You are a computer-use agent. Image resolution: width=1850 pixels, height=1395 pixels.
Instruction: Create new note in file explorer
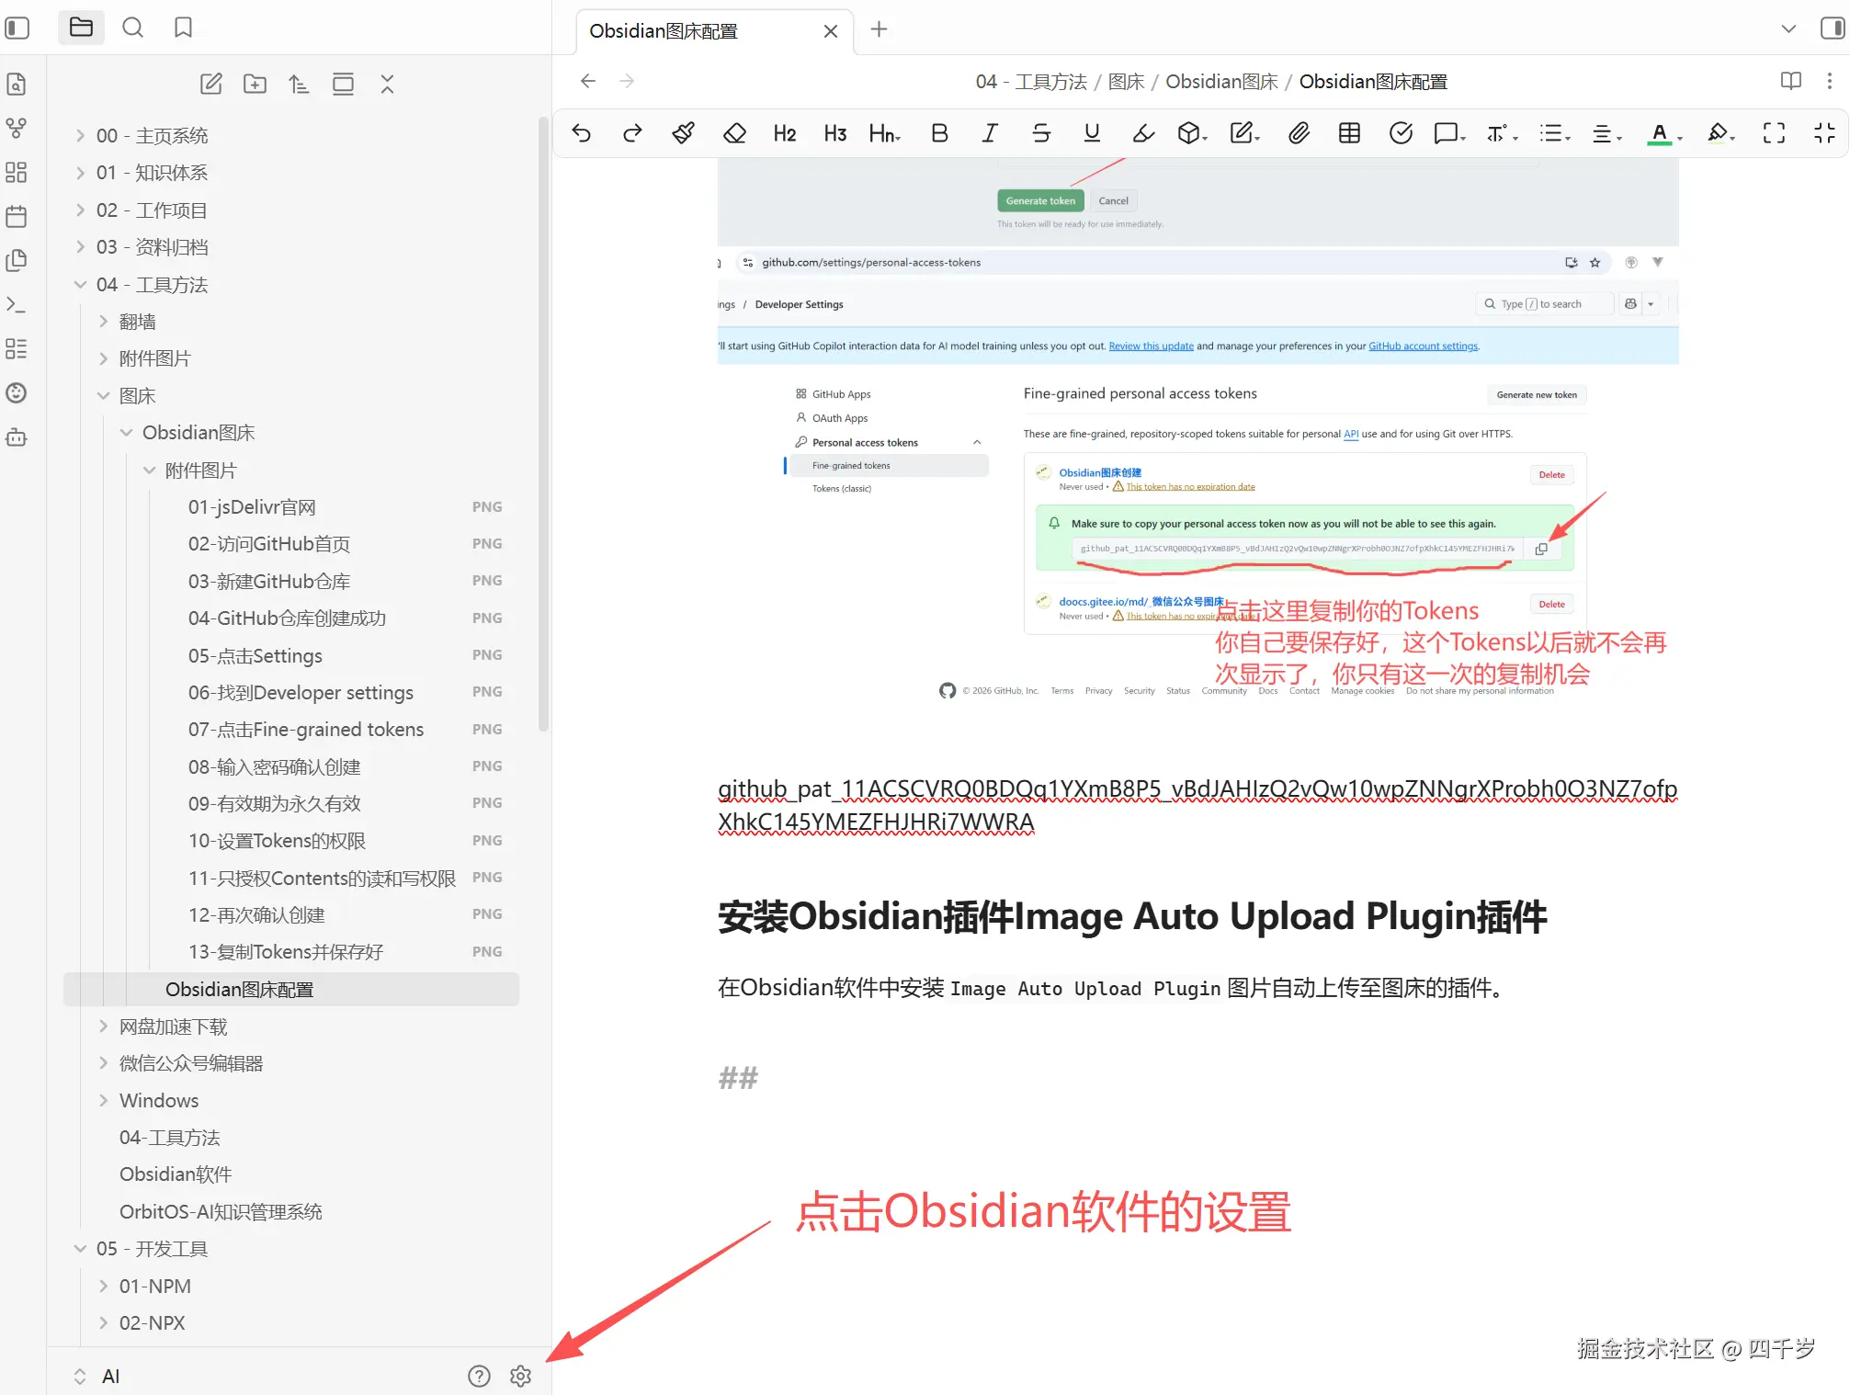tap(211, 85)
